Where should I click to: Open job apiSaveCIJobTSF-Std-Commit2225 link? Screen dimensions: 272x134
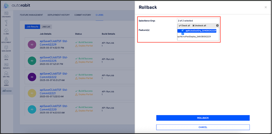(x=54, y=59)
